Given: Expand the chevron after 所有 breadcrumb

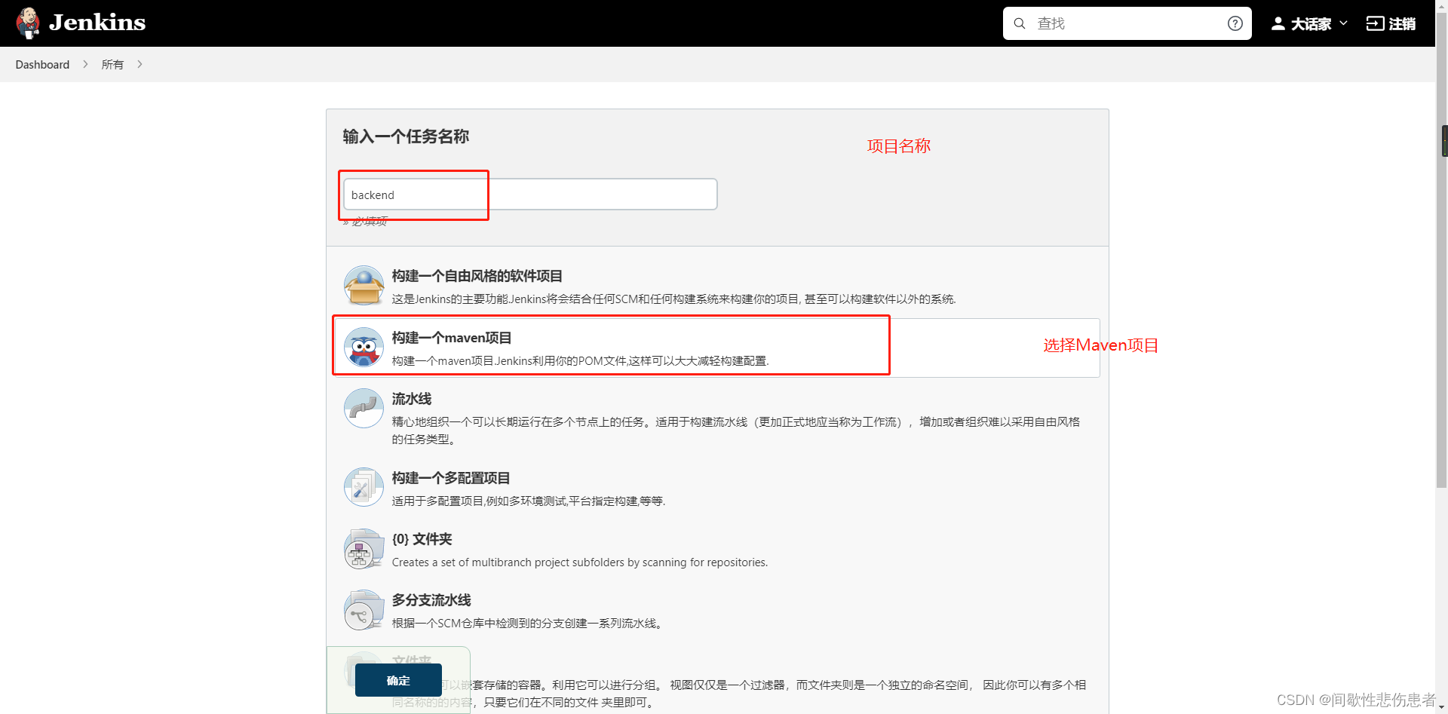Looking at the screenshot, I should pyautogui.click(x=140, y=65).
